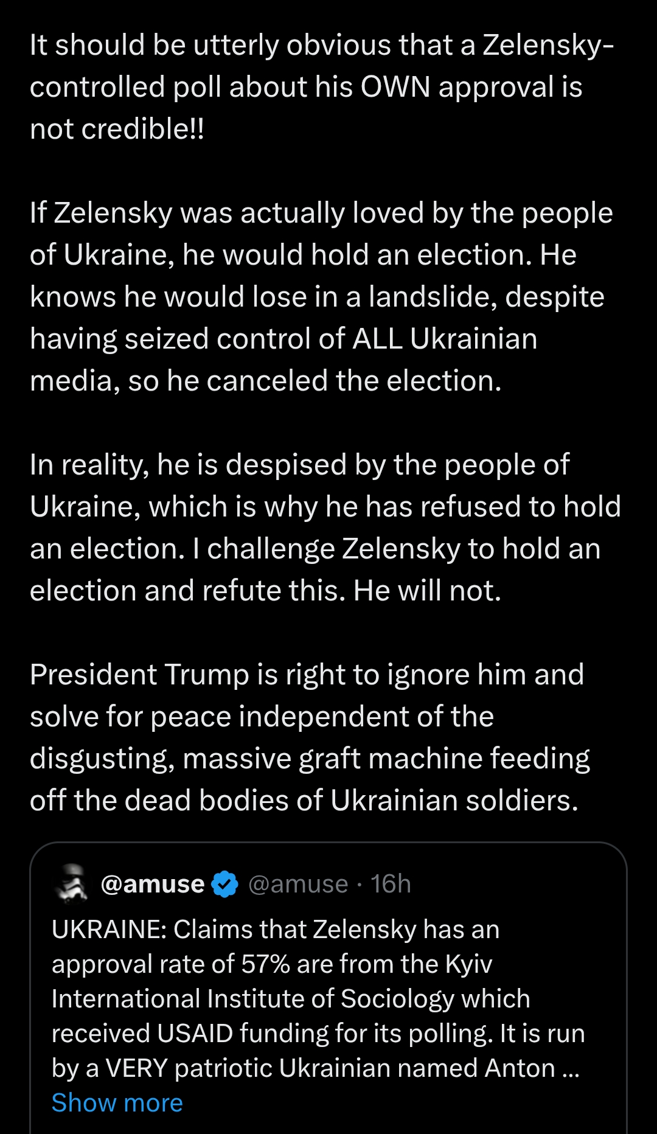Image resolution: width=657 pixels, height=1134 pixels.
Task: Click the paragraph 'President Trump is right to ignore'
Action: 310,737
